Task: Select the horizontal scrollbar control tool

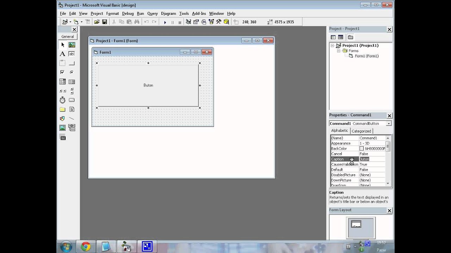Action: coord(62,91)
